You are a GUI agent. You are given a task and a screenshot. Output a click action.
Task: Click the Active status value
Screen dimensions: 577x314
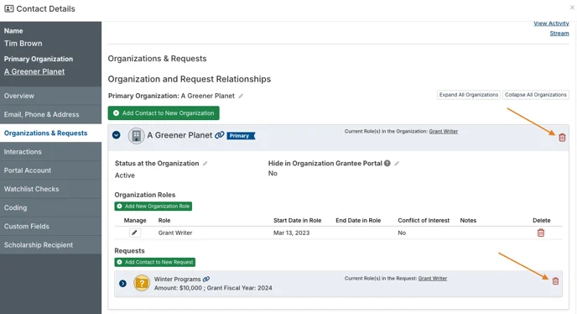[x=125, y=175]
